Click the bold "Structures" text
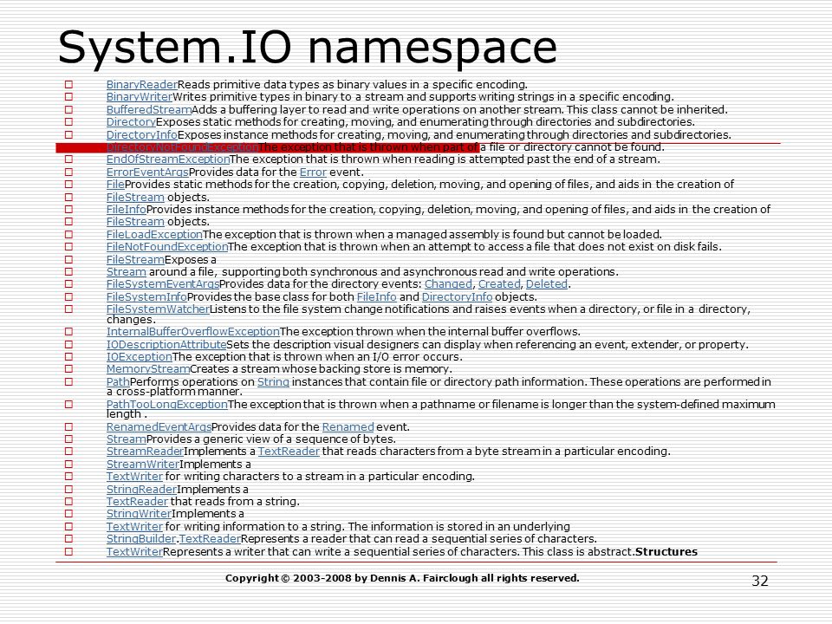This screenshot has width=832, height=624. [x=666, y=552]
